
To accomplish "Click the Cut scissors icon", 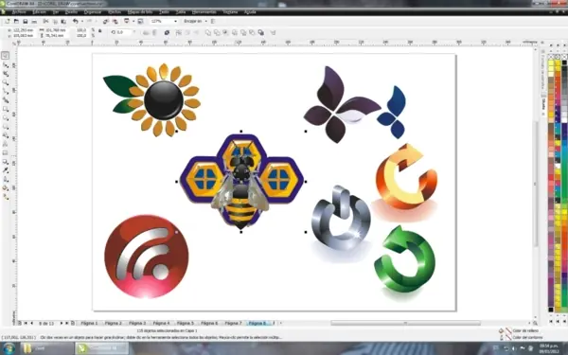I will click(46, 22).
